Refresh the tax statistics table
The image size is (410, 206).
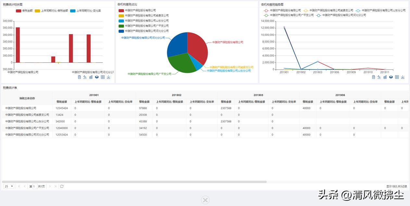[62, 186]
